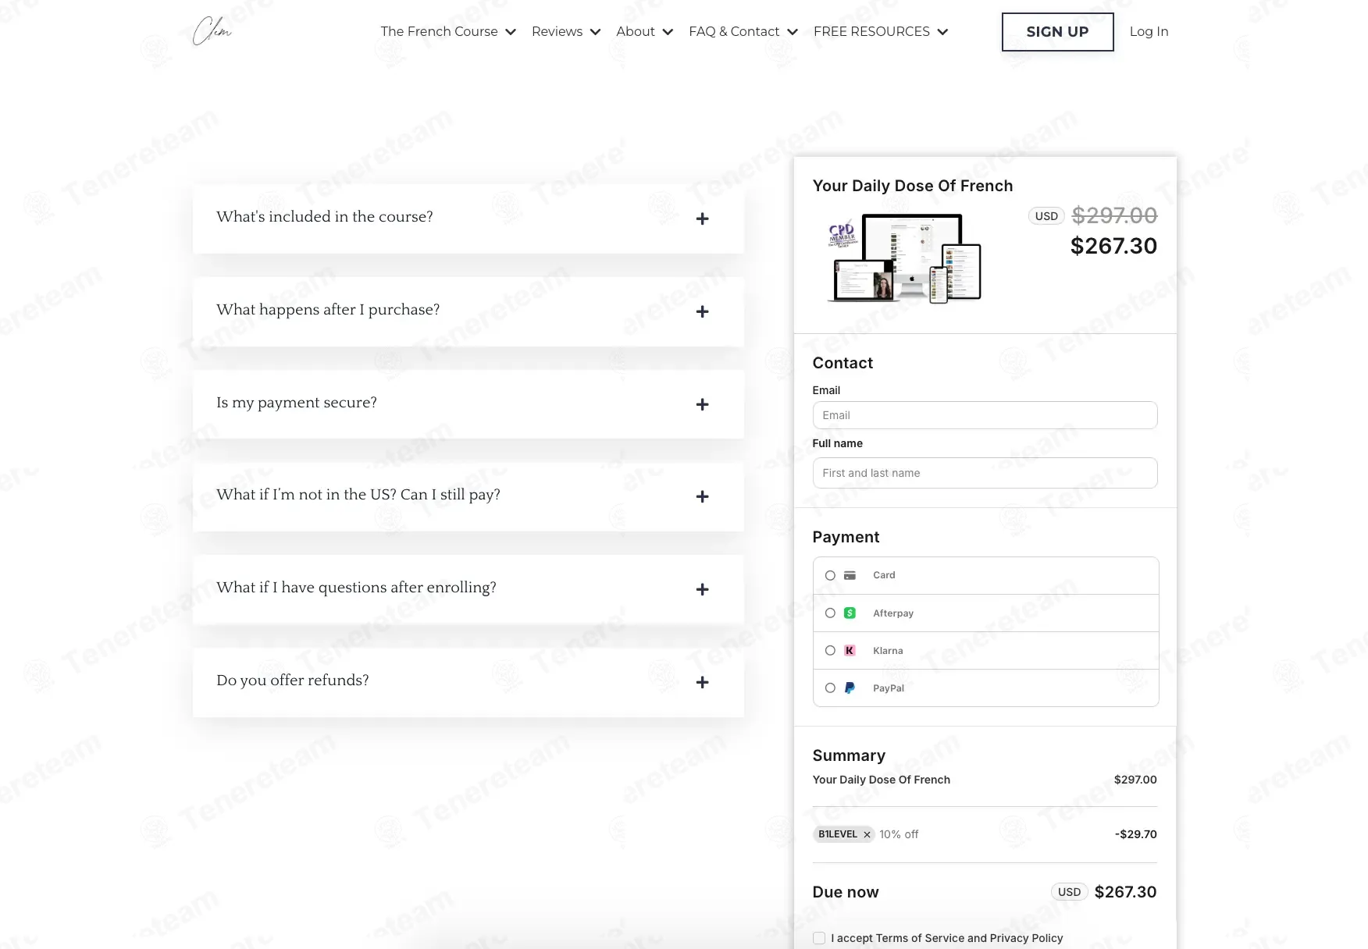
Task: Click the course devices product image
Action: [x=904, y=258]
